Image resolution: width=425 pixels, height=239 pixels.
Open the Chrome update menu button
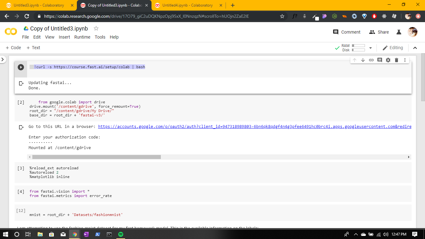(418, 16)
